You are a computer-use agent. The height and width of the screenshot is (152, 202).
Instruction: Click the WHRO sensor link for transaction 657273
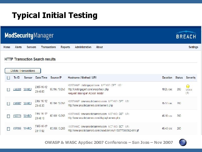pyautogui.click(x=27, y=116)
